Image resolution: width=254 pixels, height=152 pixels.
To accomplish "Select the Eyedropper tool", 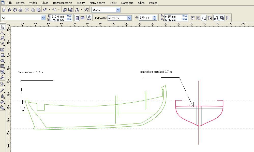I will tap(3, 90).
